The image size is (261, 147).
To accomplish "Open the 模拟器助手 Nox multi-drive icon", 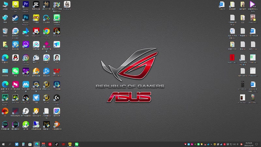I will coord(15,125).
